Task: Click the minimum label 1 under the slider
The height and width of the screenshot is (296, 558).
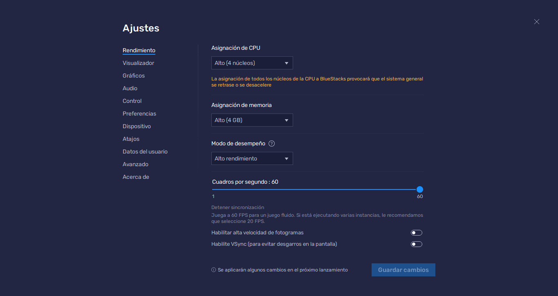Action: 213,196
